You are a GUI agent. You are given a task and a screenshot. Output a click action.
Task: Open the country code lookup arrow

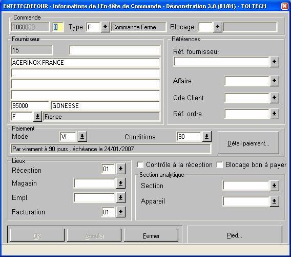tap(37, 117)
